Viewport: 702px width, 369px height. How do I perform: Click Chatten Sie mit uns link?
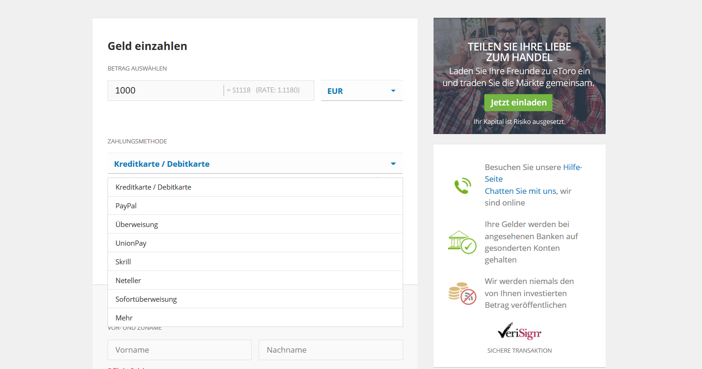[520, 191]
